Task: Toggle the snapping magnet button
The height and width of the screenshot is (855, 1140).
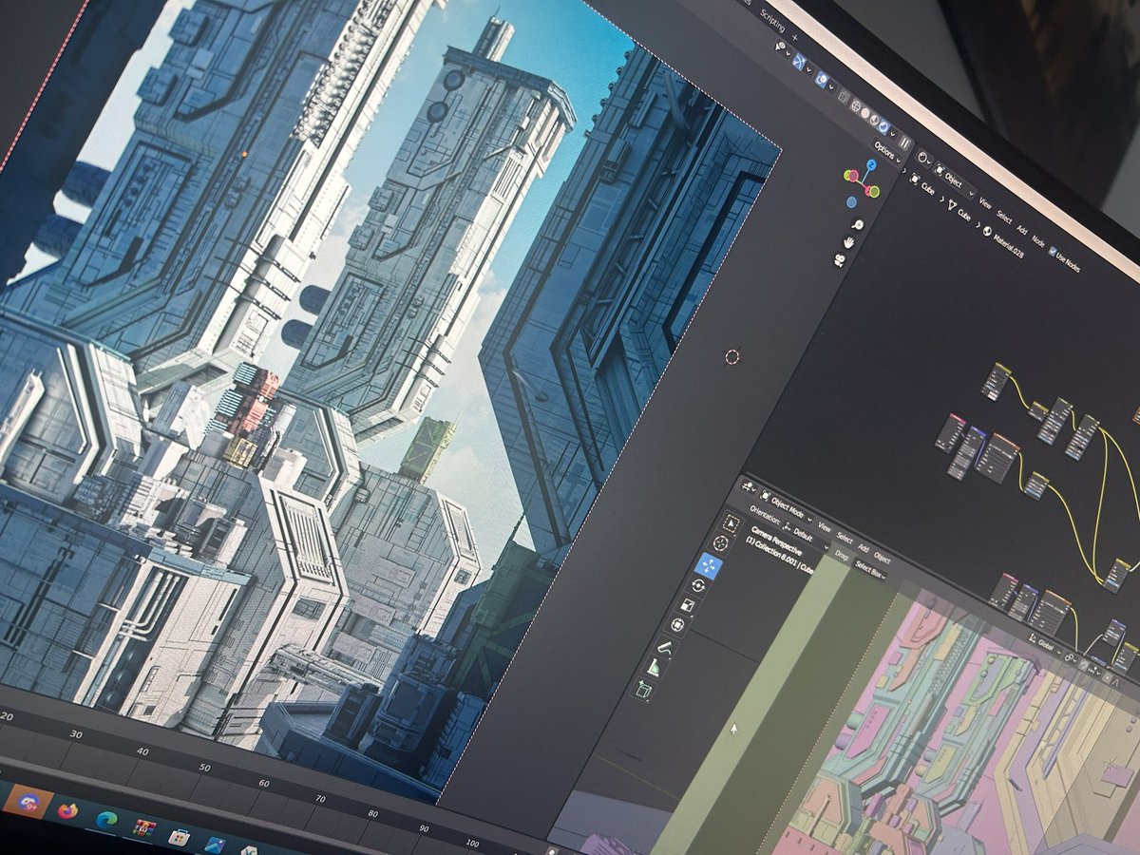Action: [1084, 665]
